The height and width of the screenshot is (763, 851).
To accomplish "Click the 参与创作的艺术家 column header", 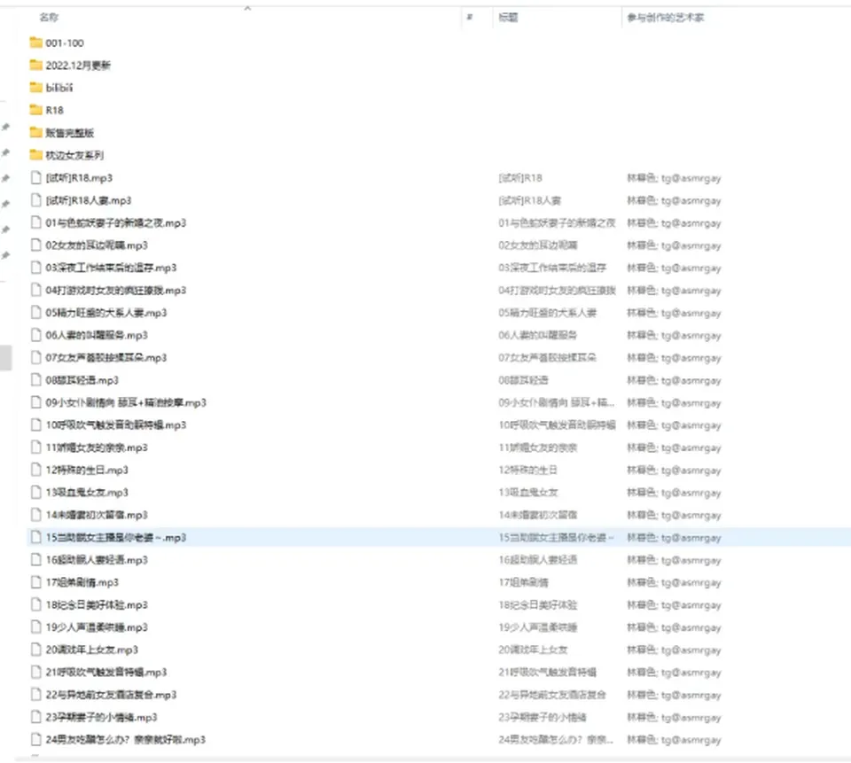I will (666, 18).
